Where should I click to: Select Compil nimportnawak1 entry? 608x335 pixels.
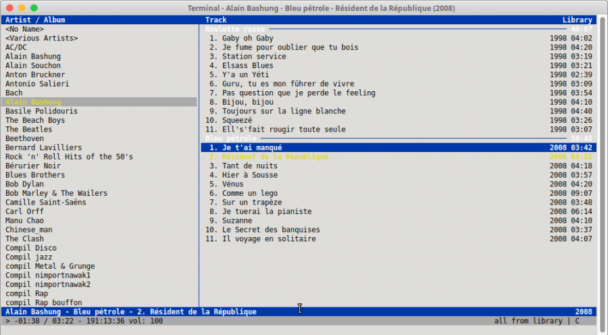click(x=48, y=276)
